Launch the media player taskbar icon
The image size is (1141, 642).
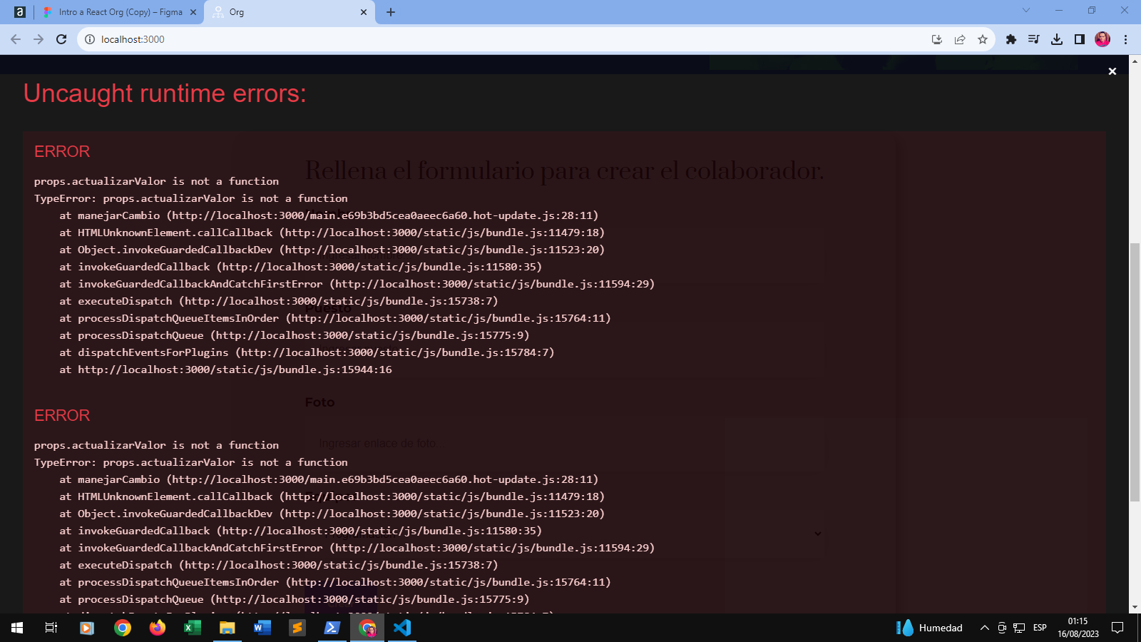[87, 628]
